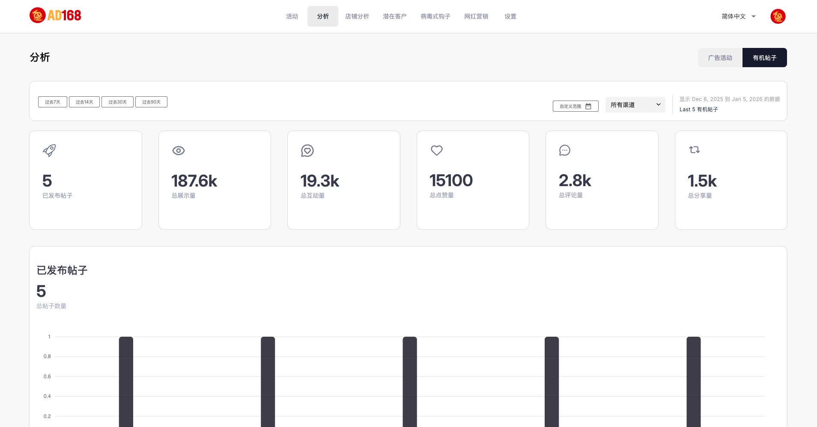The height and width of the screenshot is (427, 817).
Task: Click the middle bar in 已发布帖子 chart
Action: 410,382
